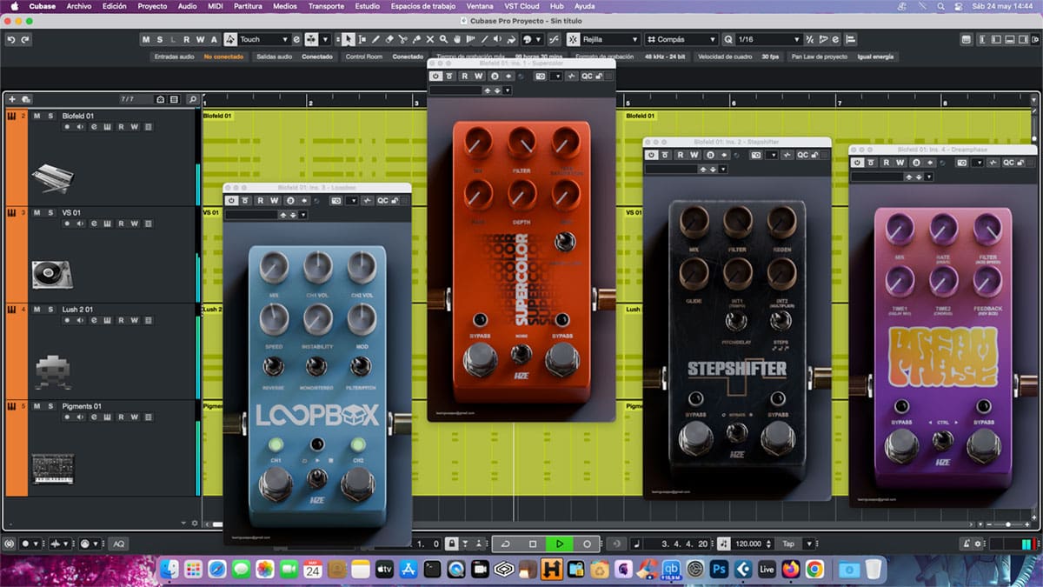Open the Rejilla snap type dropdown

[610, 39]
